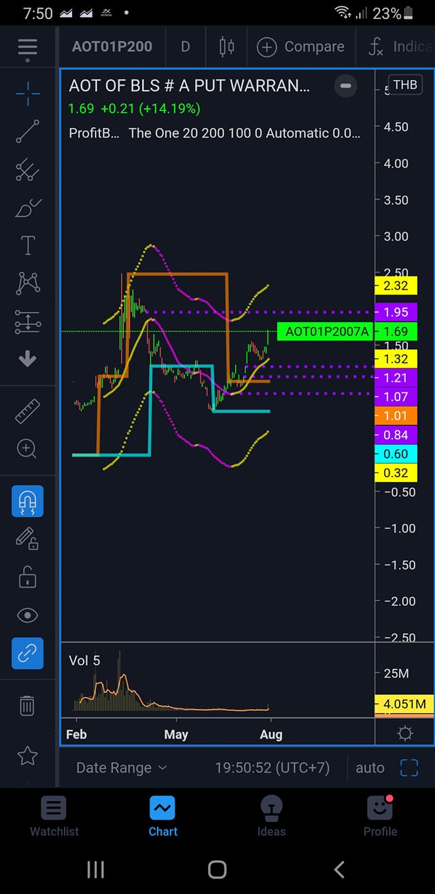Open the hamburger menu
Image resolution: width=435 pixels, height=894 pixels.
[27, 48]
